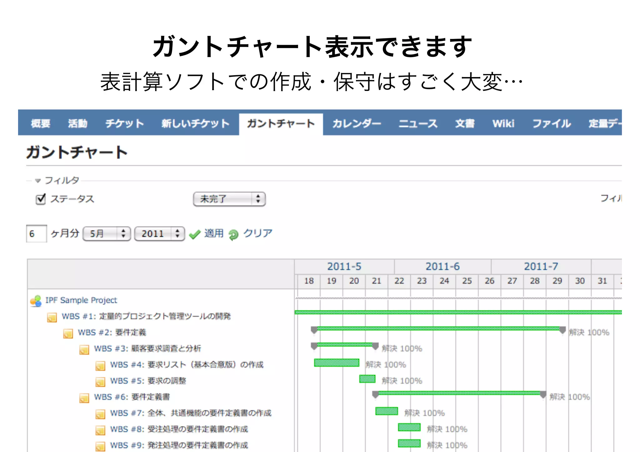Click ticket icon beside WBS #3

tap(84, 350)
